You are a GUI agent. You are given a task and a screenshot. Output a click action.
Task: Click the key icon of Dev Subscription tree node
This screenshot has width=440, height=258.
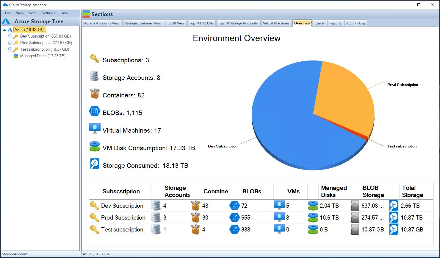(16, 36)
